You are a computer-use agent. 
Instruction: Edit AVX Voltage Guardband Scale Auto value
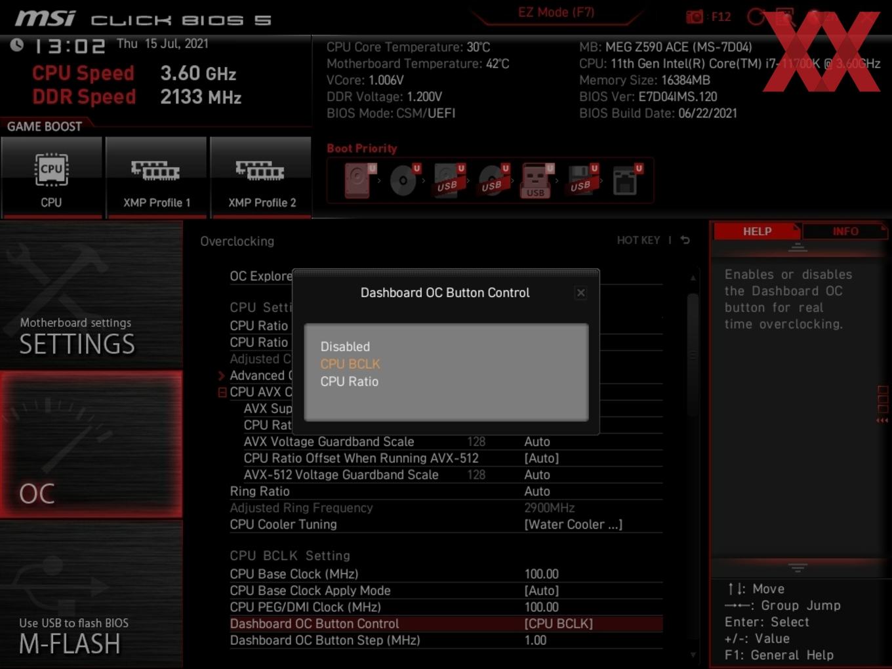537,441
